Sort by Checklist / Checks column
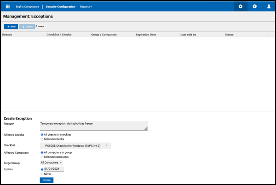Viewport: 276px width, 185px height. 68,35
